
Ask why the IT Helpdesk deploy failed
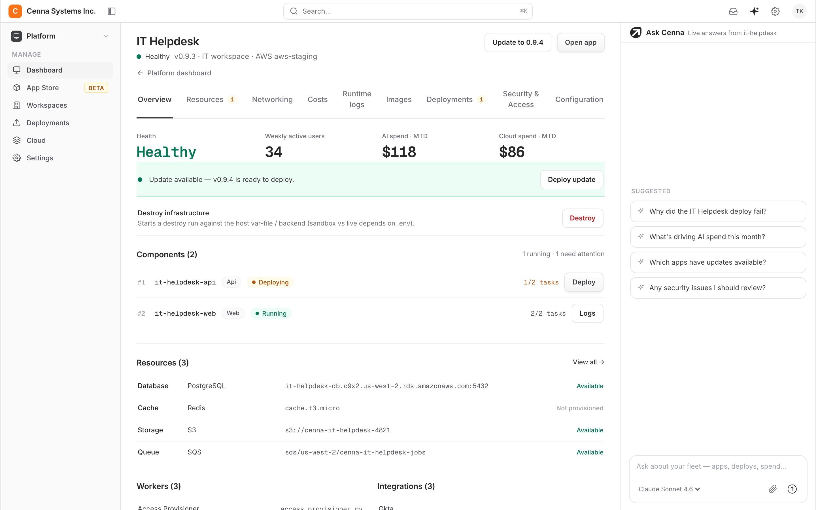pos(718,211)
